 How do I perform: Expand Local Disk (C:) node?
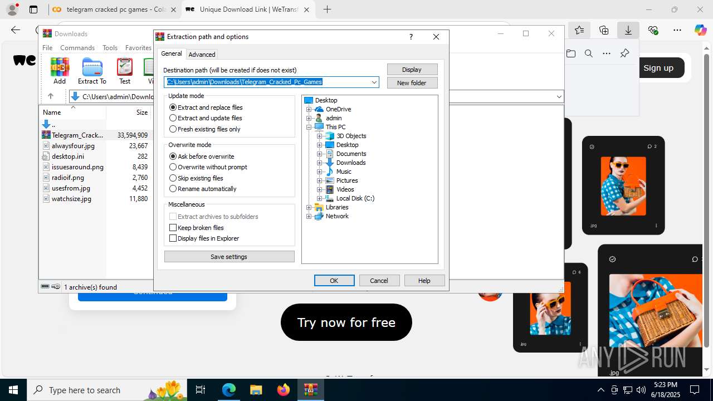[320, 198]
